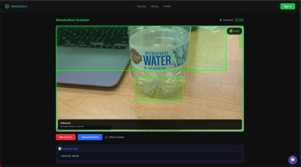301x167 pixels.
Task: Click the 'Detected Text' section title
Action: click(70, 149)
